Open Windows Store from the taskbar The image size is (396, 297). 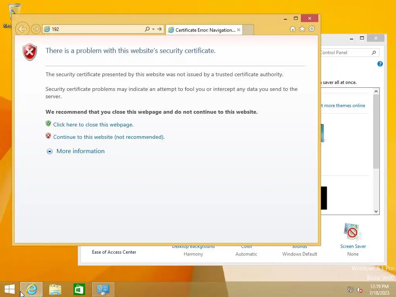pyautogui.click(x=79, y=289)
